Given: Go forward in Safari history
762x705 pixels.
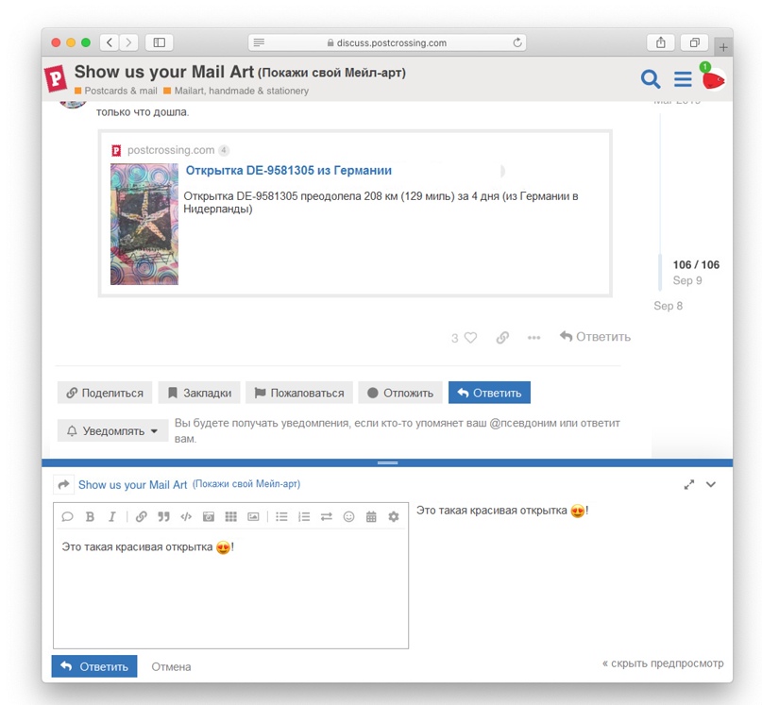Looking at the screenshot, I should [x=128, y=42].
